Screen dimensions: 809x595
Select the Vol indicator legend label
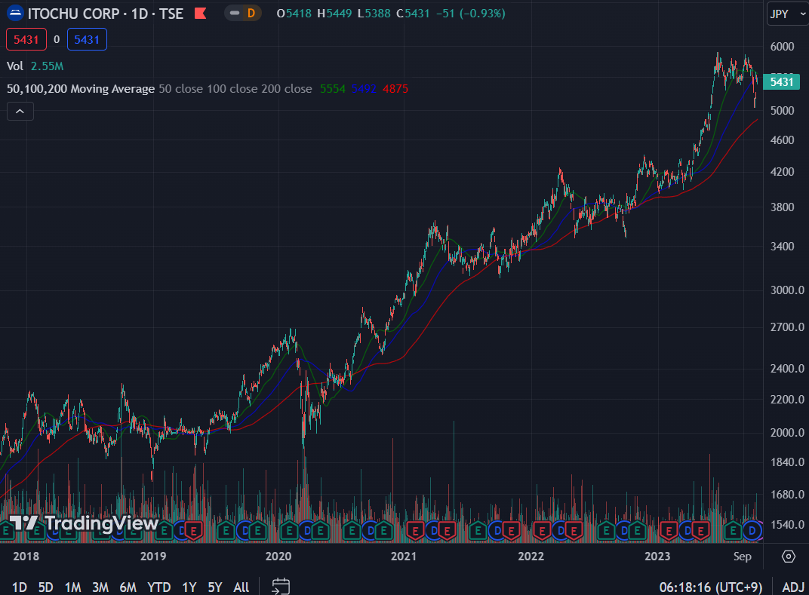click(x=15, y=66)
